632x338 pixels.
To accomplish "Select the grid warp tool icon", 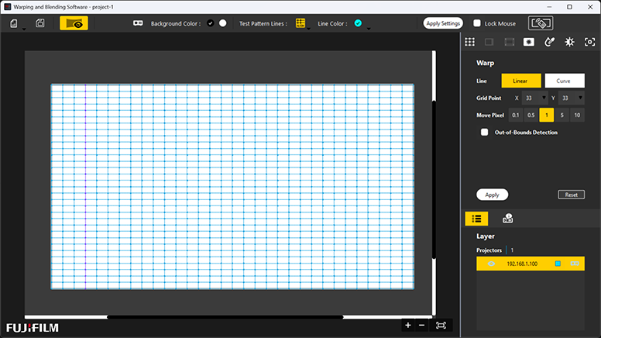I will tap(469, 42).
